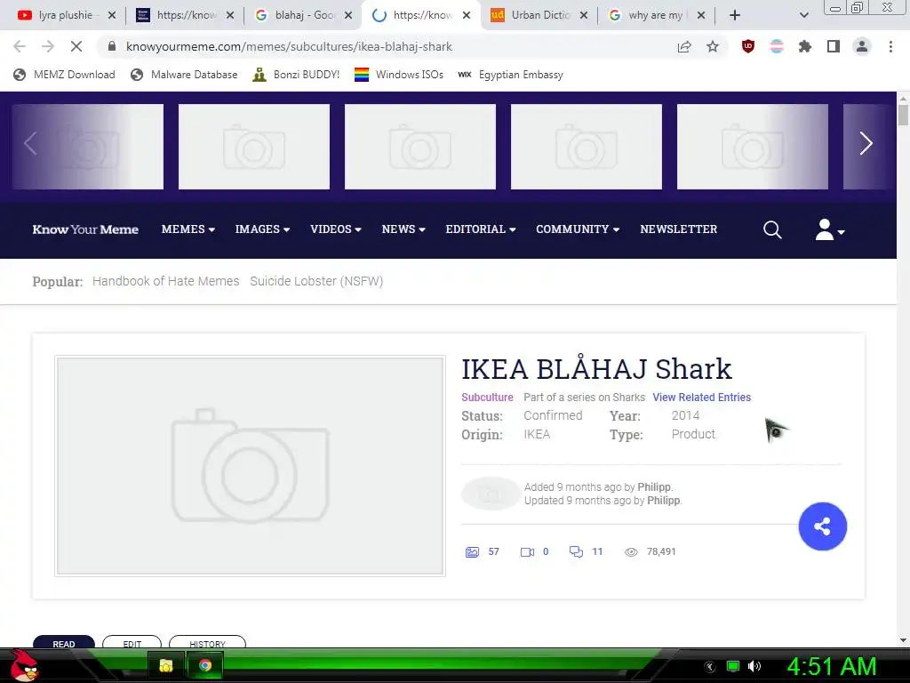Viewport: 910px width, 683px height.
Task: Open a new tab with the plus button
Action: pos(735,15)
